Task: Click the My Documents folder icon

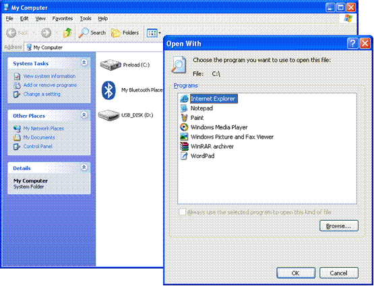Action: [17, 138]
